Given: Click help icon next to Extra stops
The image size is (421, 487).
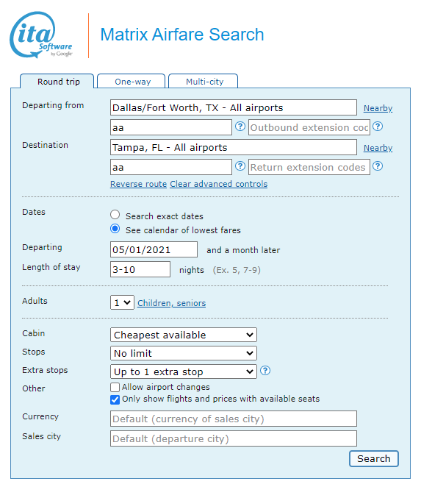Looking at the screenshot, I should [265, 371].
